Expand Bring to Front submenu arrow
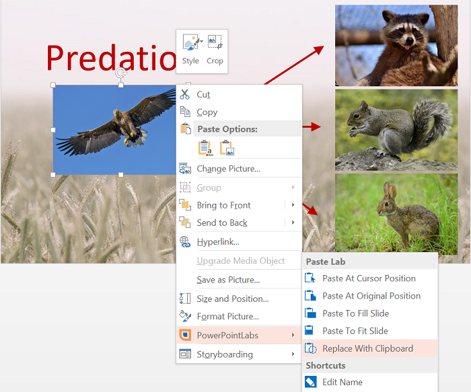Screen dimensions: 471x392 tap(293, 205)
